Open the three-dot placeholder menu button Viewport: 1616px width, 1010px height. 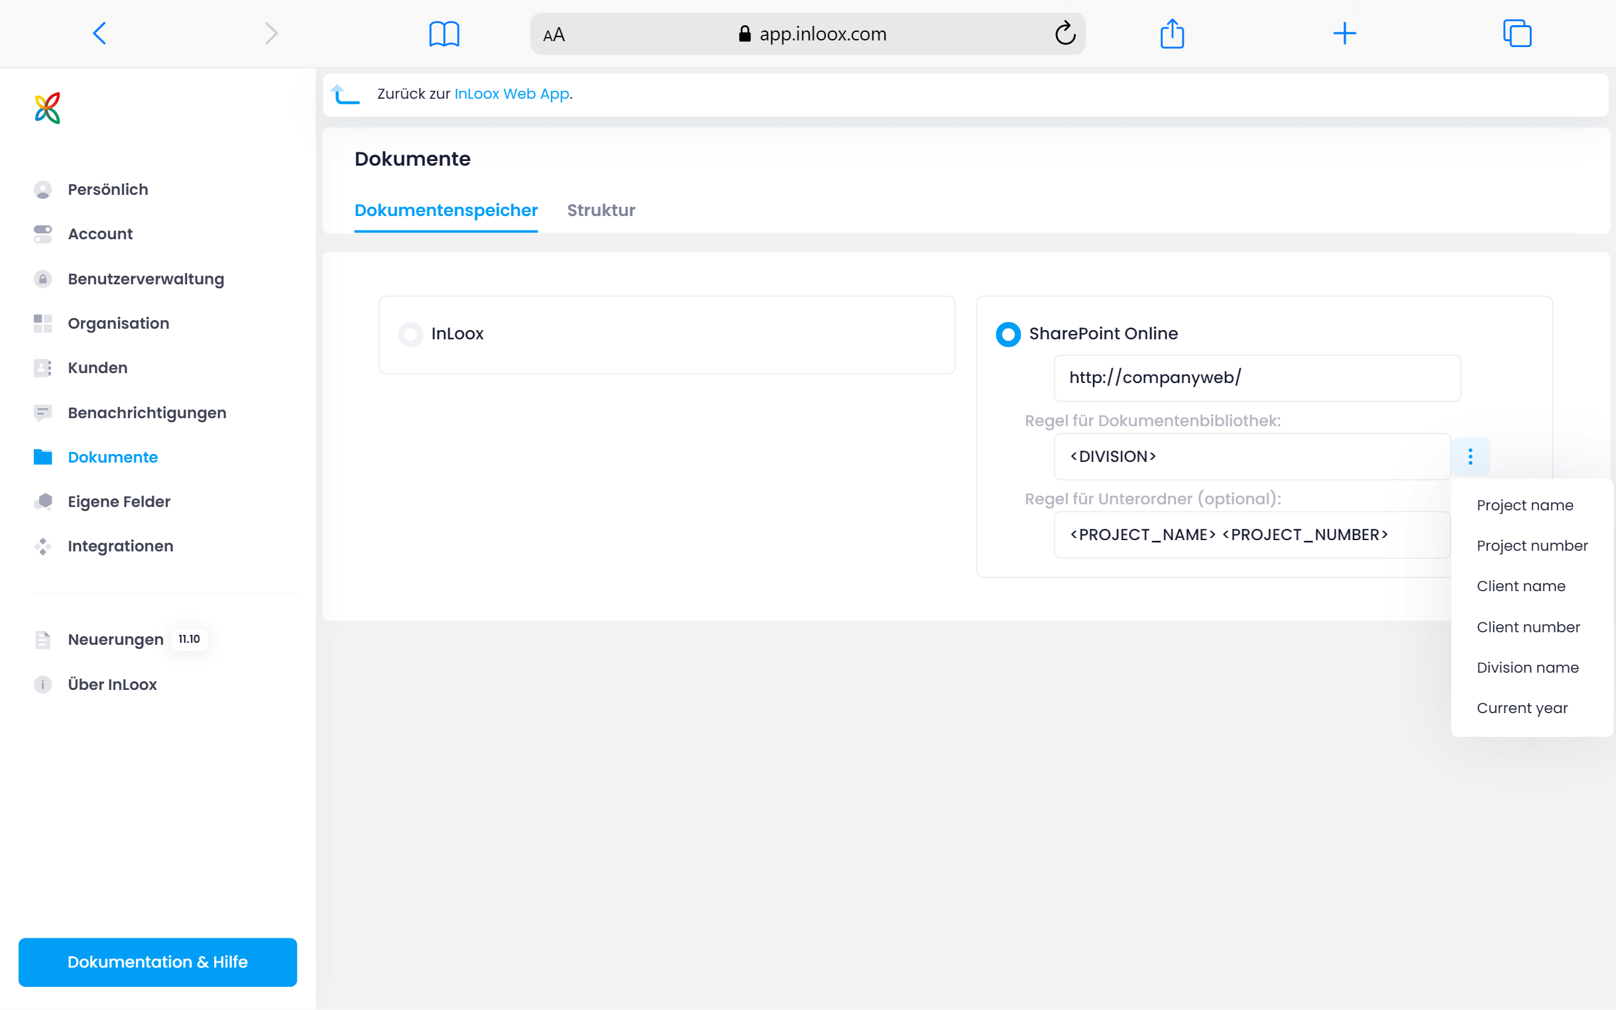click(1470, 456)
